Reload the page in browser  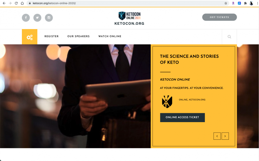(x=16, y=3)
